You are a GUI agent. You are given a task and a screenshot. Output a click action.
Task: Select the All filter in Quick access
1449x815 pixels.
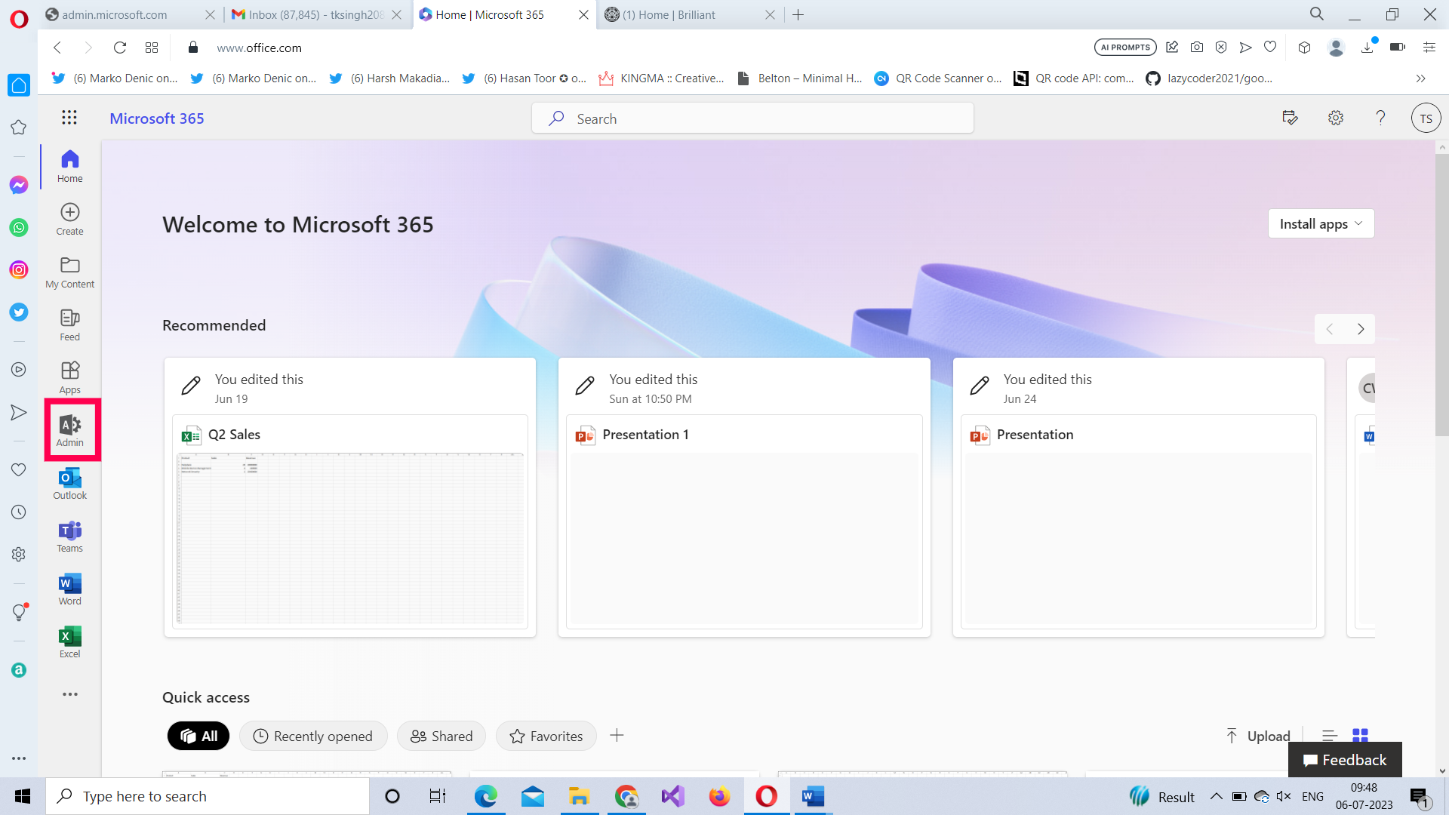pos(198,736)
